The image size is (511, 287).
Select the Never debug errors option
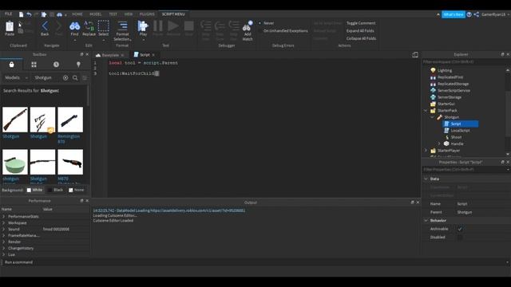pos(268,23)
